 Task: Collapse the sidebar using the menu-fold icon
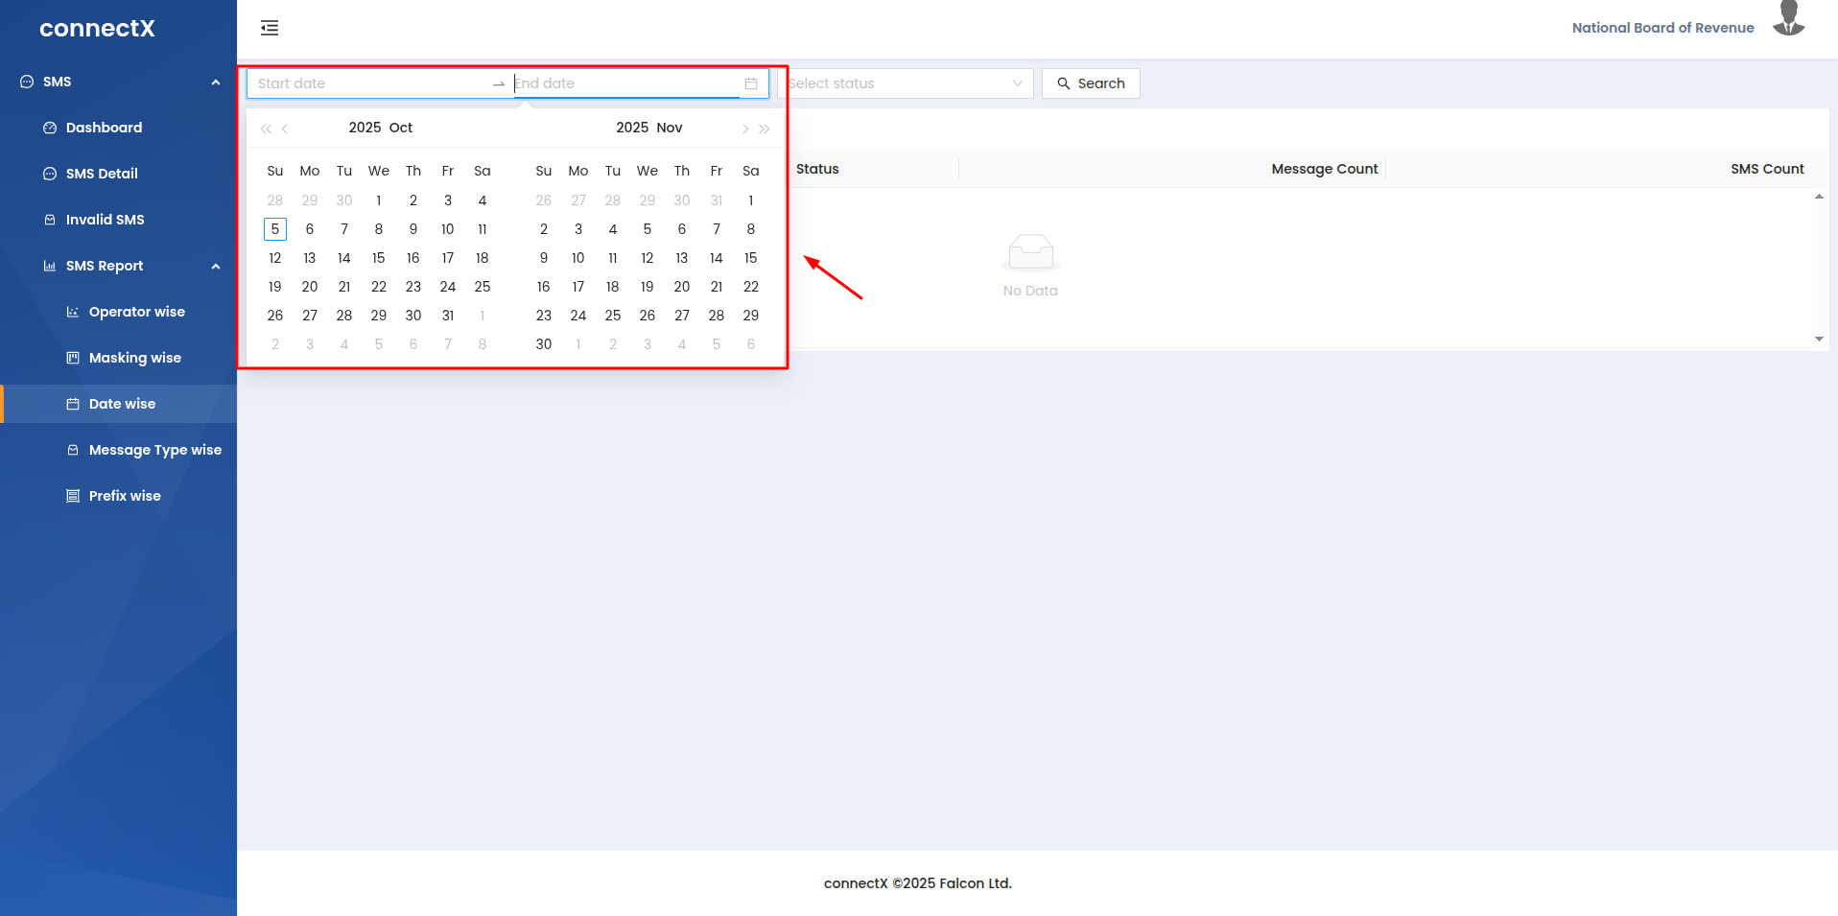coord(270,28)
